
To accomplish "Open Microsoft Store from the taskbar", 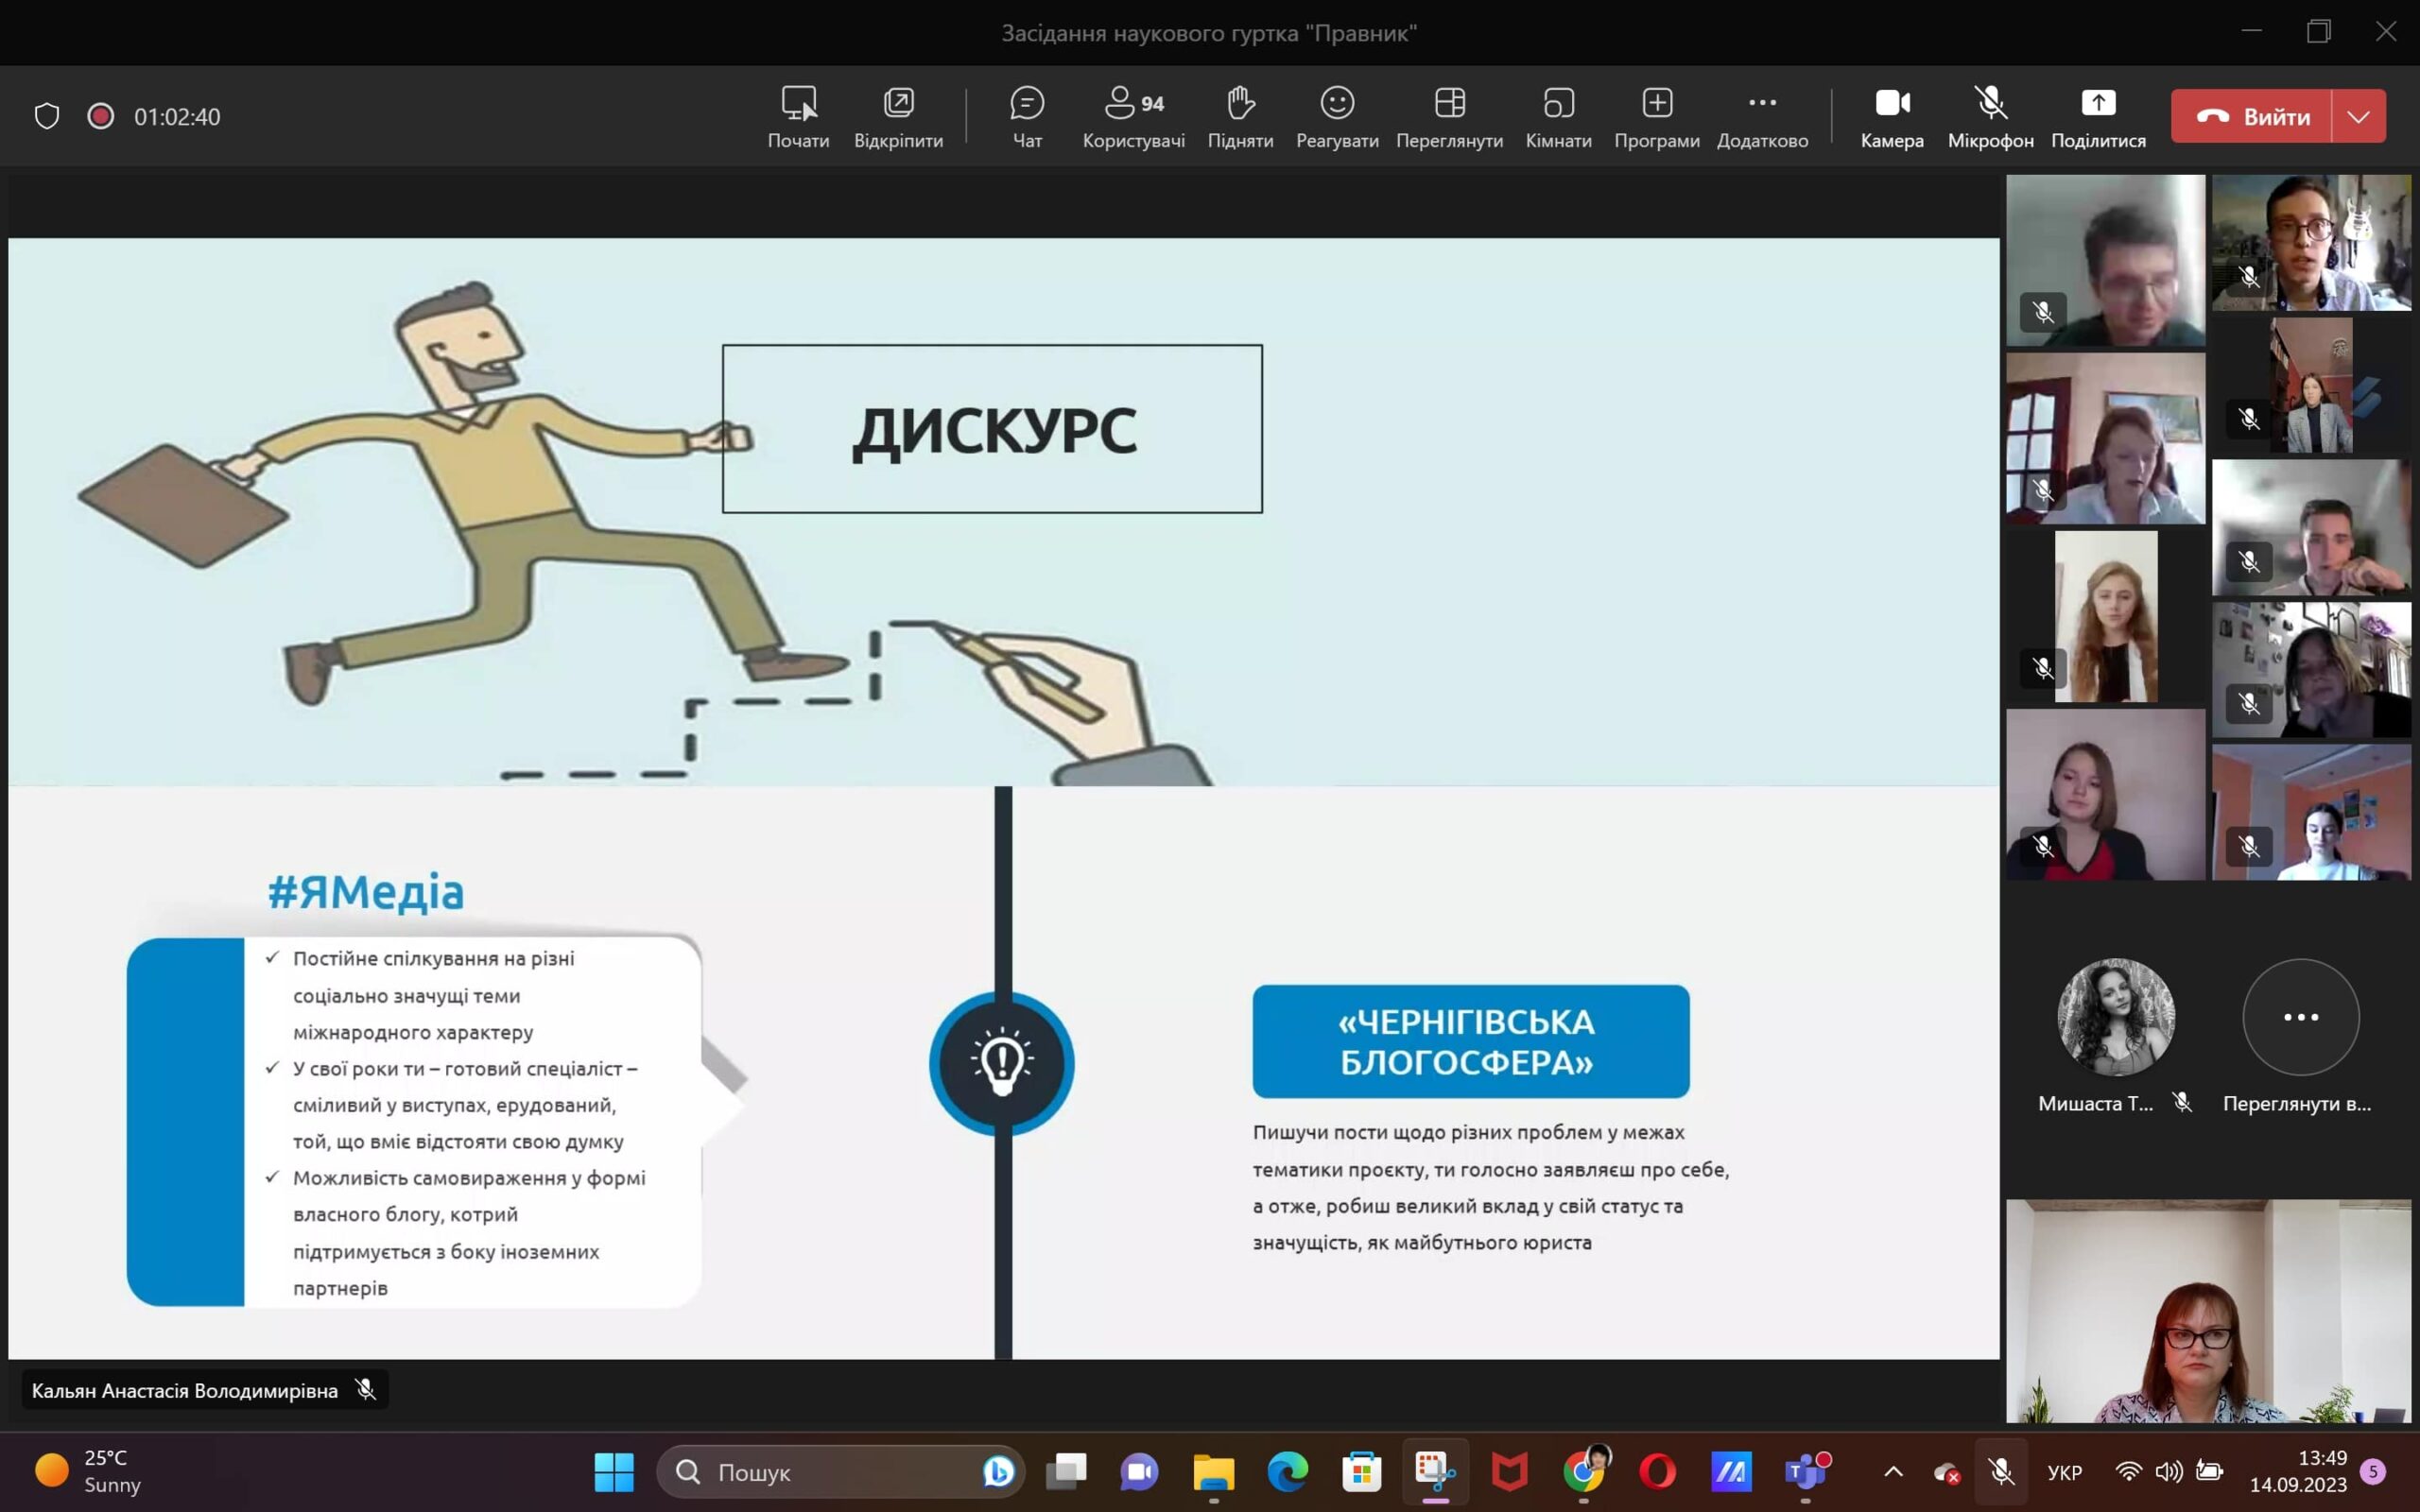I will [1361, 1472].
